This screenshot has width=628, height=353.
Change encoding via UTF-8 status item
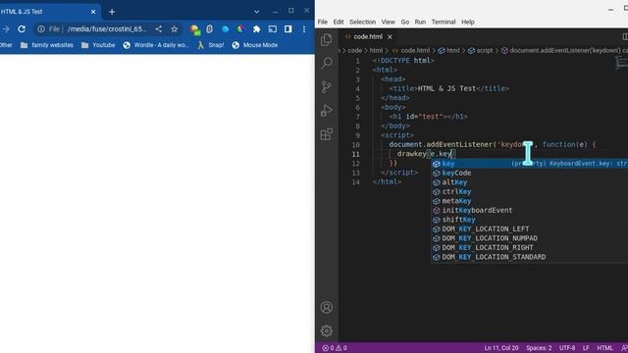567,348
